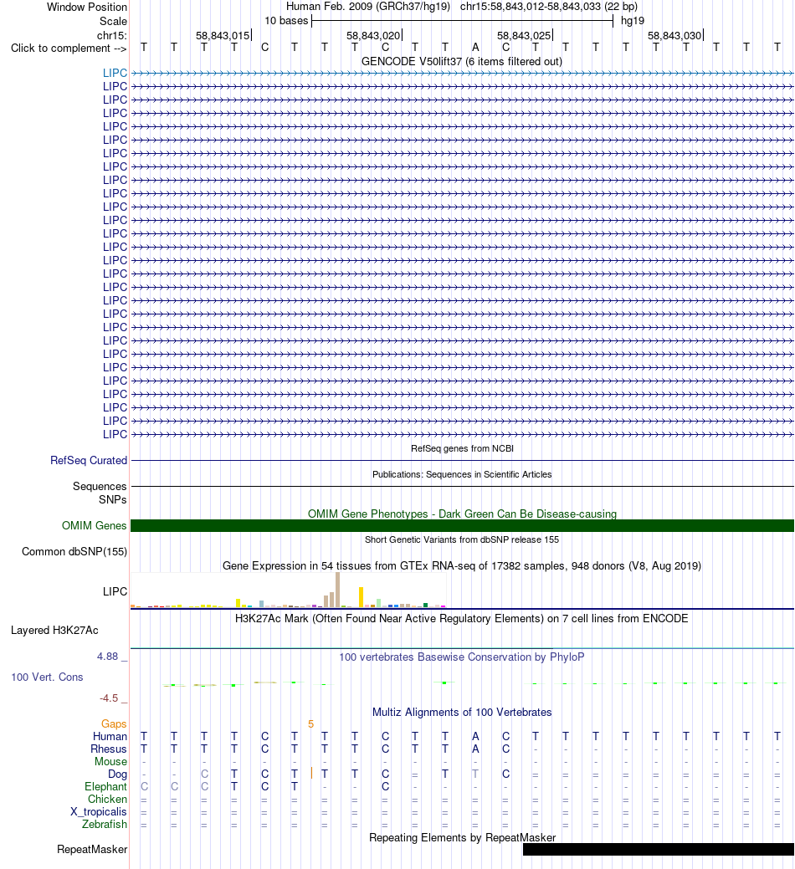Open 'Repeating Elements by RepeatMasker' title
795x869 pixels.
click(x=462, y=838)
